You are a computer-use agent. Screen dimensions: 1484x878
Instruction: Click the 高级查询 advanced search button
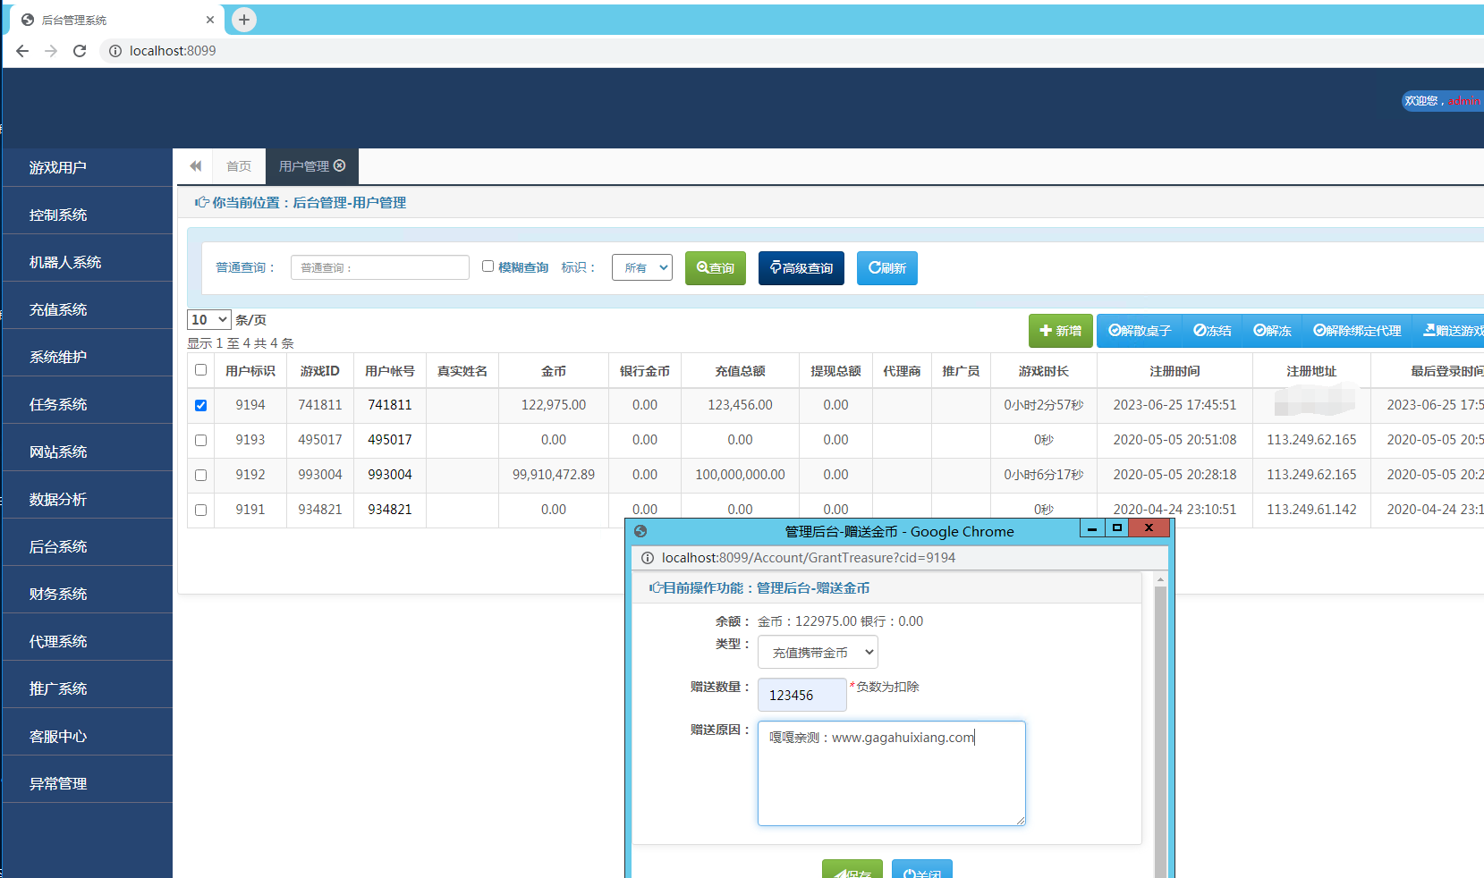click(x=801, y=268)
